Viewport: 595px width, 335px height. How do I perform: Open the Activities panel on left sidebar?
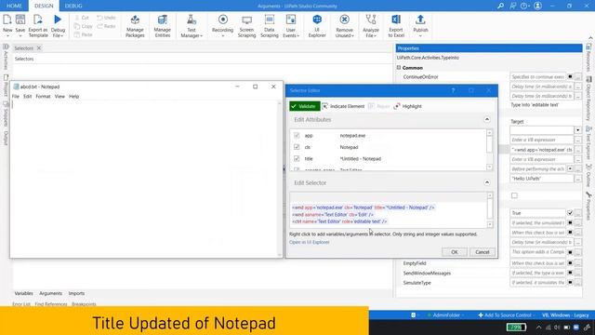click(6, 57)
